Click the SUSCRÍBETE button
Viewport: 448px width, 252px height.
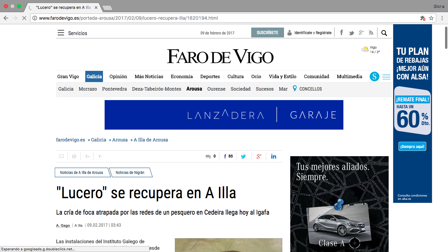point(268,32)
